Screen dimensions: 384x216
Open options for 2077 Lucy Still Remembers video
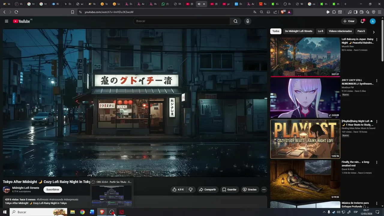pyautogui.click(x=377, y=80)
